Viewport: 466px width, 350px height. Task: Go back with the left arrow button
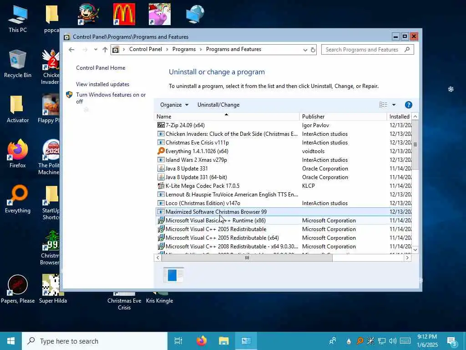pyautogui.click(x=71, y=50)
